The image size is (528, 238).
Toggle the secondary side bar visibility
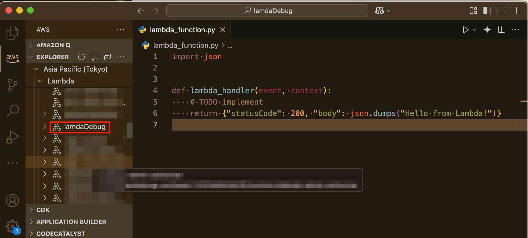(516, 11)
